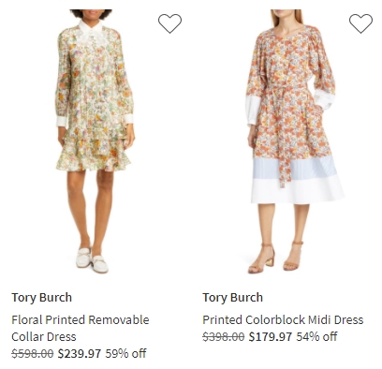Click Tory Burch brand above Colorblock Midi Dress
382x369 pixels.
click(x=233, y=298)
